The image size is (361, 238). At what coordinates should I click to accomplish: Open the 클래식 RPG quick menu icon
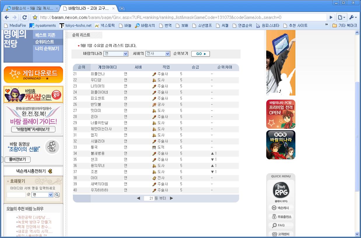(x=281, y=191)
